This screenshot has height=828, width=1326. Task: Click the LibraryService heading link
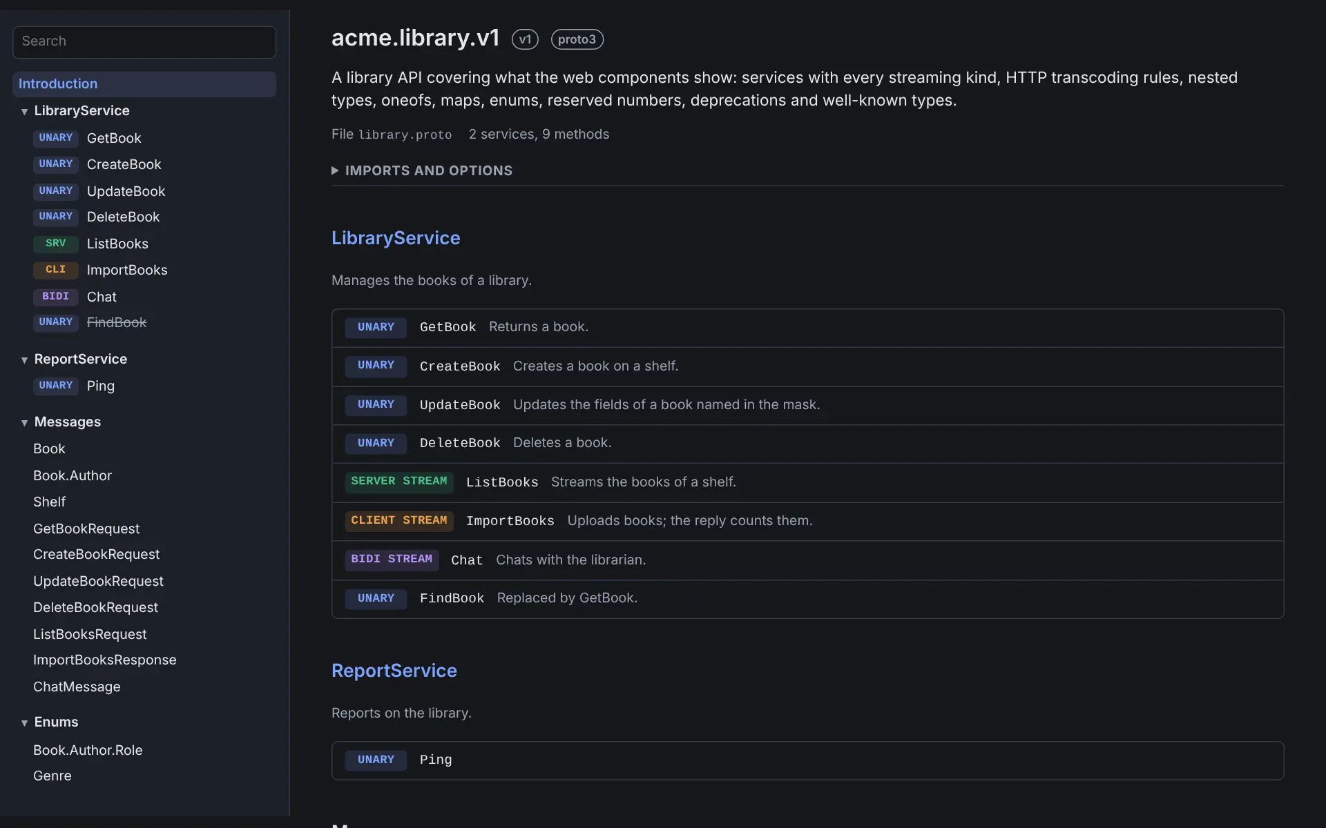tap(396, 238)
